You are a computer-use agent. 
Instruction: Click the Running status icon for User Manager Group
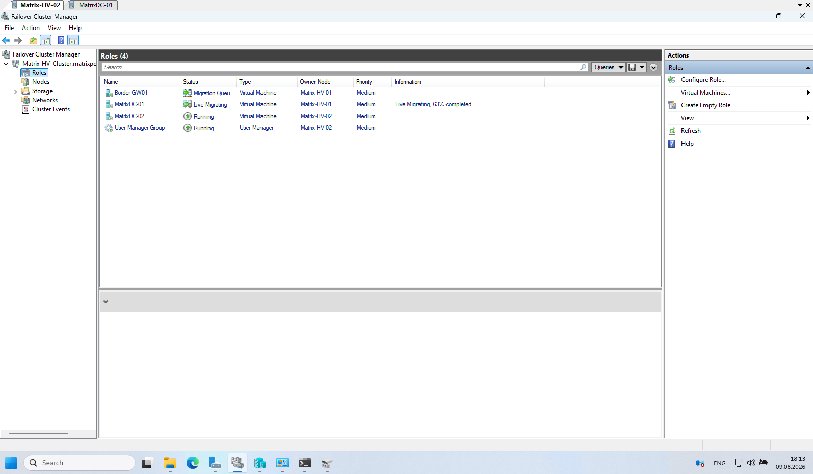pos(188,128)
